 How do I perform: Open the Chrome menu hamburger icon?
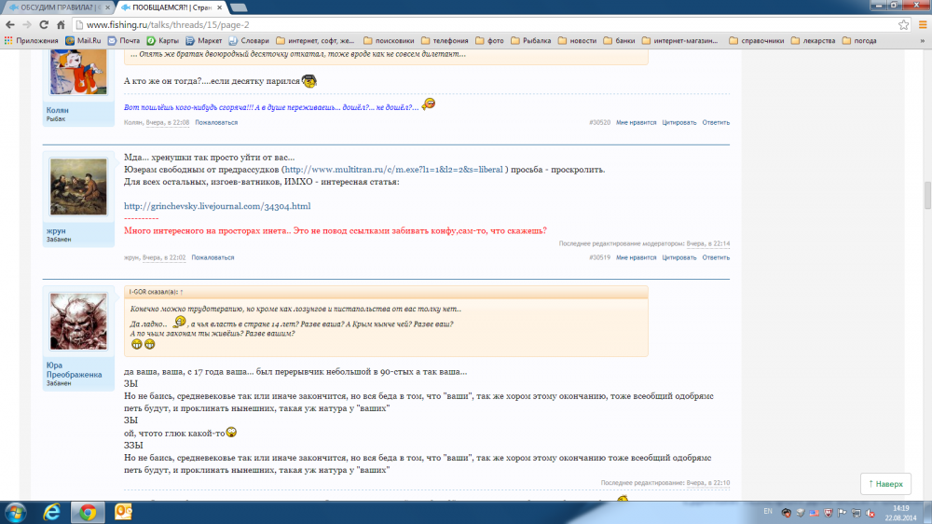pos(920,23)
